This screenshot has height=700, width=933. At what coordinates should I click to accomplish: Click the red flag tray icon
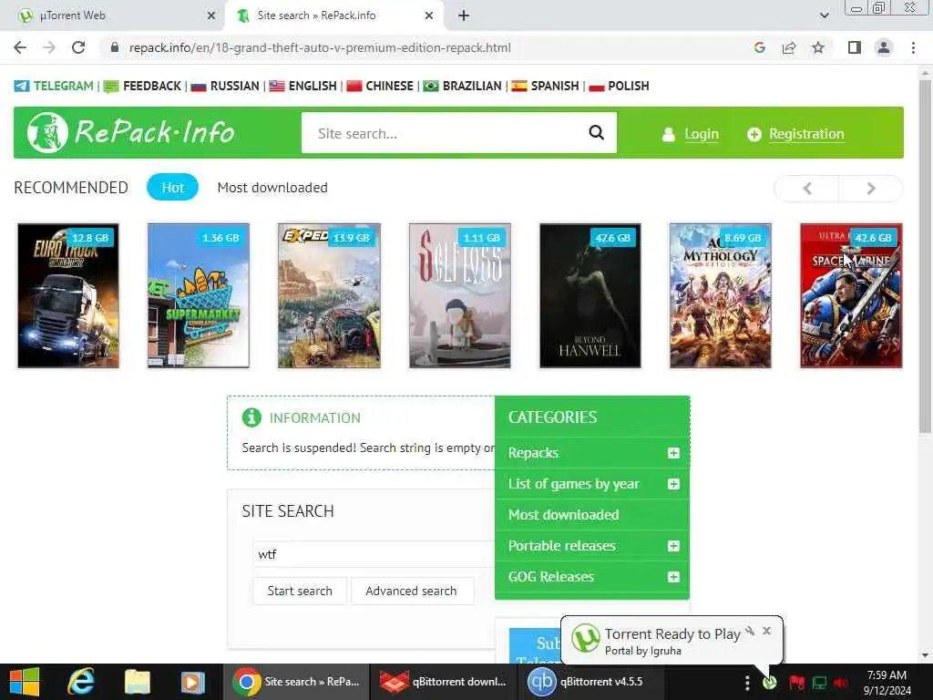click(x=796, y=682)
